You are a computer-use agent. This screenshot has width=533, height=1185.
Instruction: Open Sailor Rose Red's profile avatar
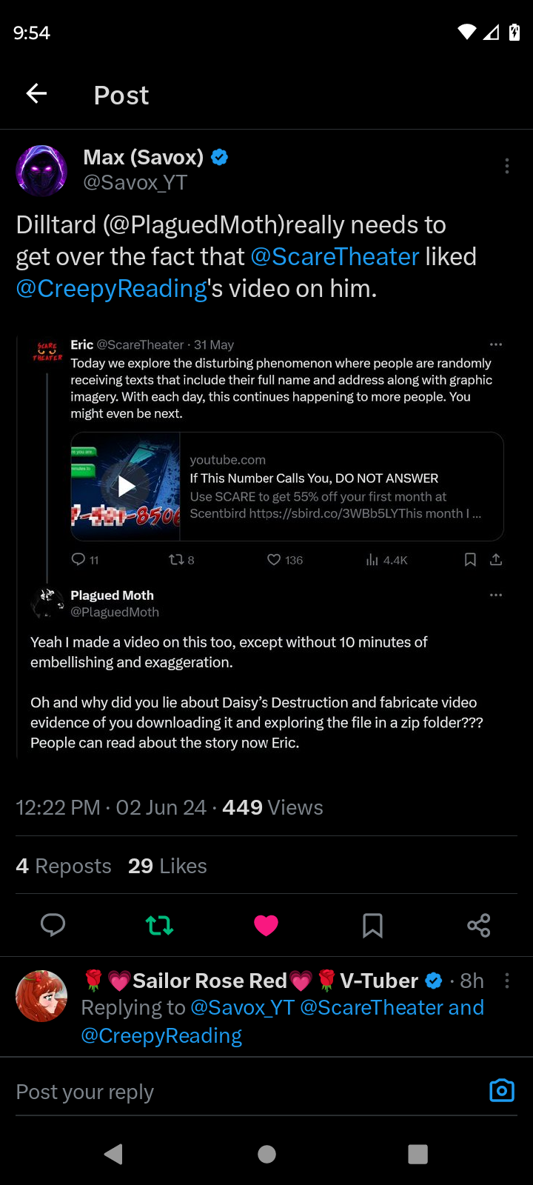[x=42, y=996]
